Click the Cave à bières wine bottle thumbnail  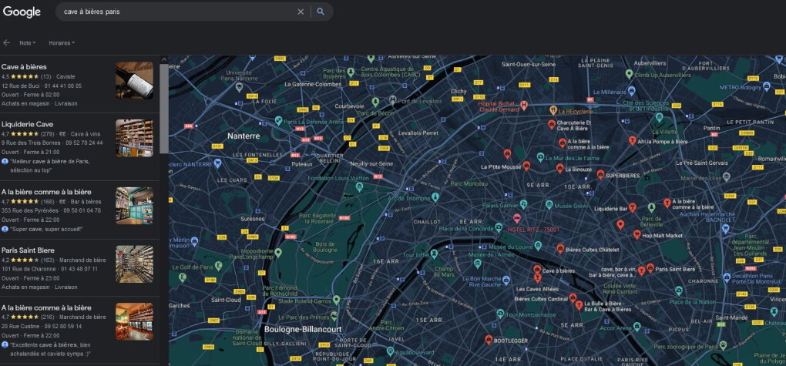(134, 81)
